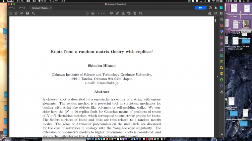The height and width of the screenshot is (141, 252).
Task: Open the teal export PDF tool in right pane
Action: [x=221, y=56]
